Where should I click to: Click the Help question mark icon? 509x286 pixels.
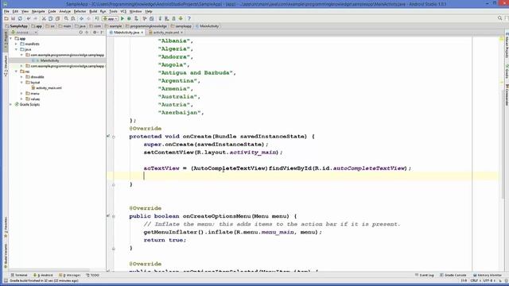pos(189,19)
